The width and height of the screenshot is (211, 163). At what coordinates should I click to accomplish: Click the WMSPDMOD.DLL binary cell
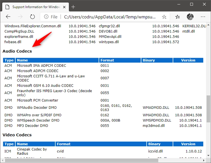(x=157, y=120)
